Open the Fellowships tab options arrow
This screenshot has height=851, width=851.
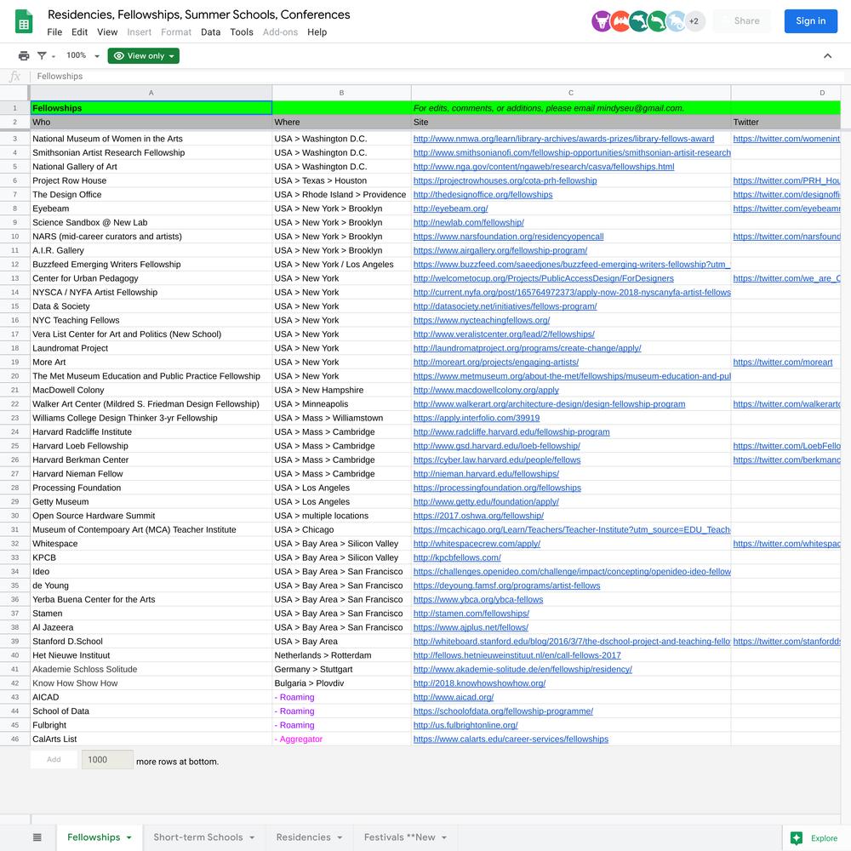point(129,838)
